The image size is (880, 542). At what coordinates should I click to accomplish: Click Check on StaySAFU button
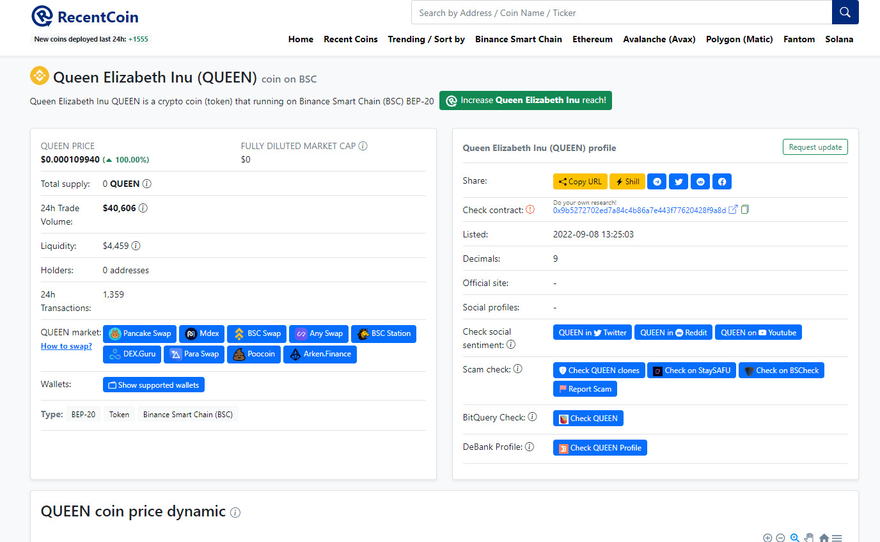pos(692,371)
